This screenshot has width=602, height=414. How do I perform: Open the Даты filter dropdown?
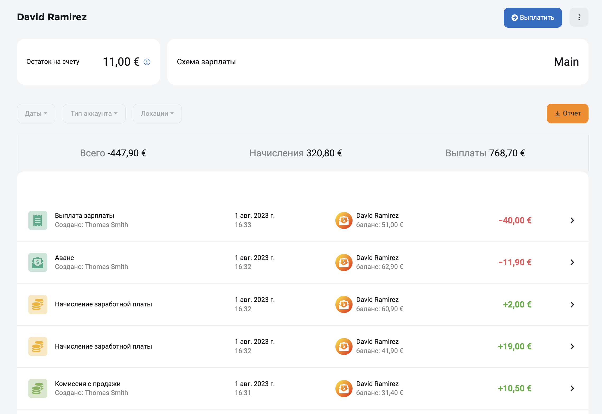coord(36,114)
